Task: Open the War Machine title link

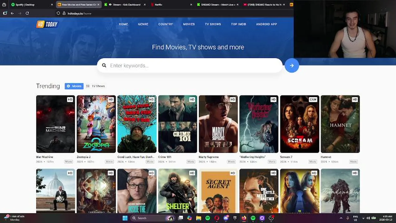Action: coord(44,157)
